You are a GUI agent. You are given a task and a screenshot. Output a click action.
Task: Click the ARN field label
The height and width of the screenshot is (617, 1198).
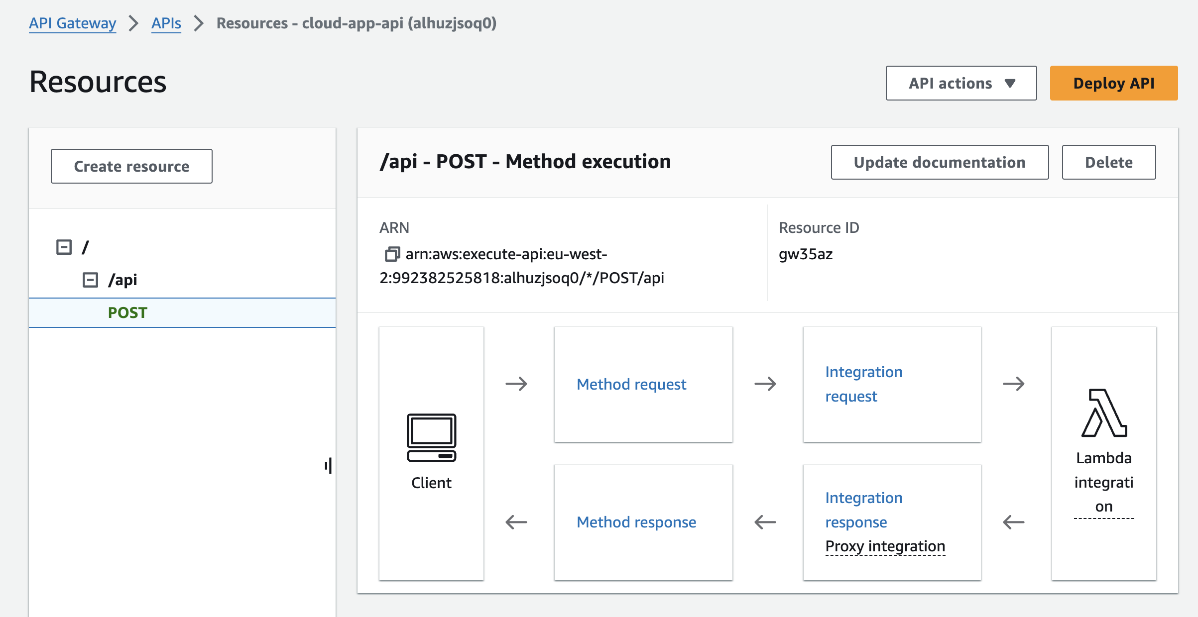point(394,227)
